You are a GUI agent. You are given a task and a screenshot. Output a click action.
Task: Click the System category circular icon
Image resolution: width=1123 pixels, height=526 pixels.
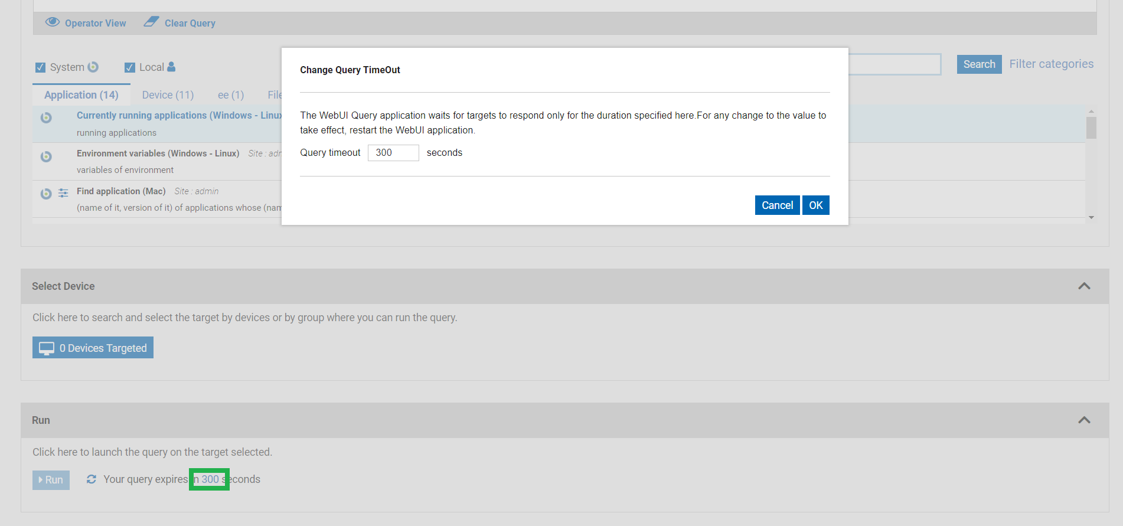[x=93, y=67]
